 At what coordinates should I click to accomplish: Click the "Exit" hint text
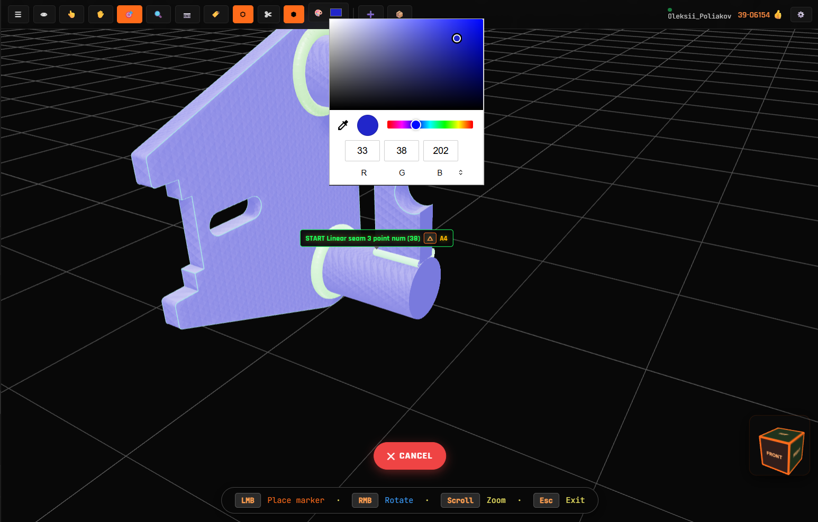[x=575, y=500]
